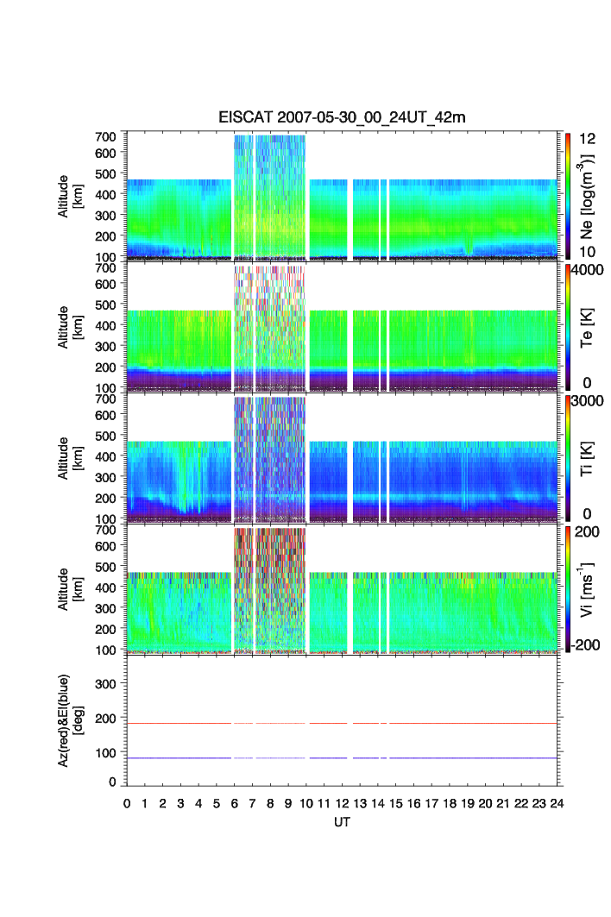Click the 6 tick on the UT axis
Viewport: 611px width, 917px height.
[235, 803]
